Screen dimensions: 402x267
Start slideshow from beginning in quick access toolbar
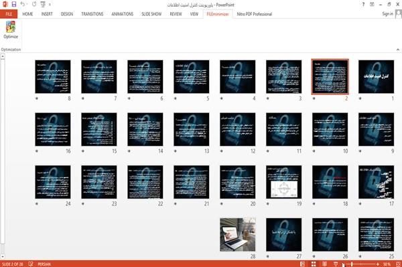[x=43, y=4]
